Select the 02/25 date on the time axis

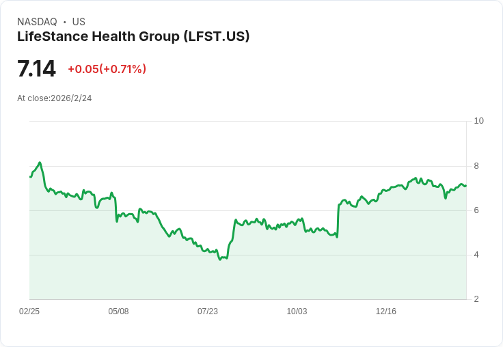(x=29, y=311)
